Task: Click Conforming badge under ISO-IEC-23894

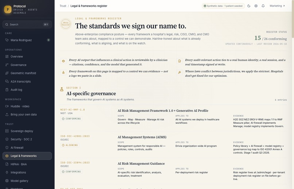Action: point(71,171)
